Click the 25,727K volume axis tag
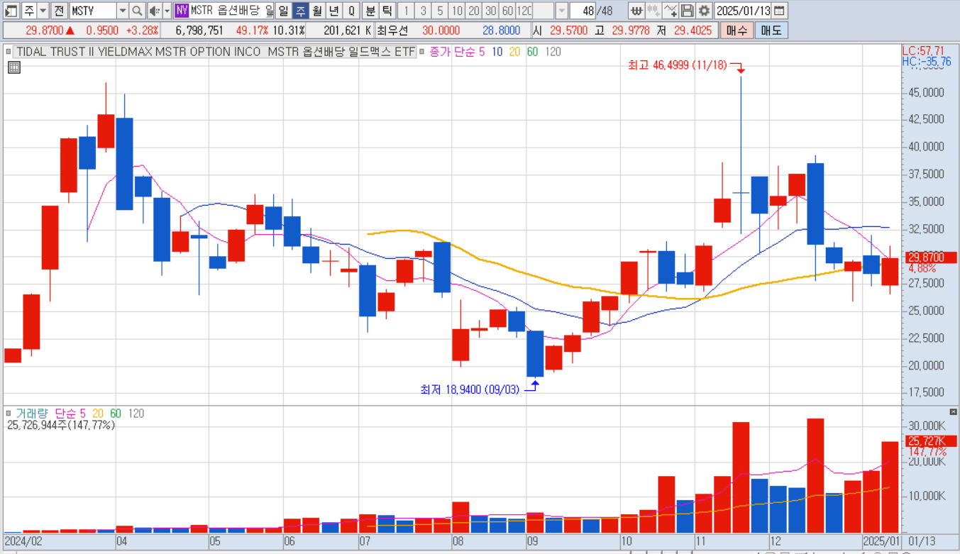This screenshot has height=554, width=960. (930, 441)
